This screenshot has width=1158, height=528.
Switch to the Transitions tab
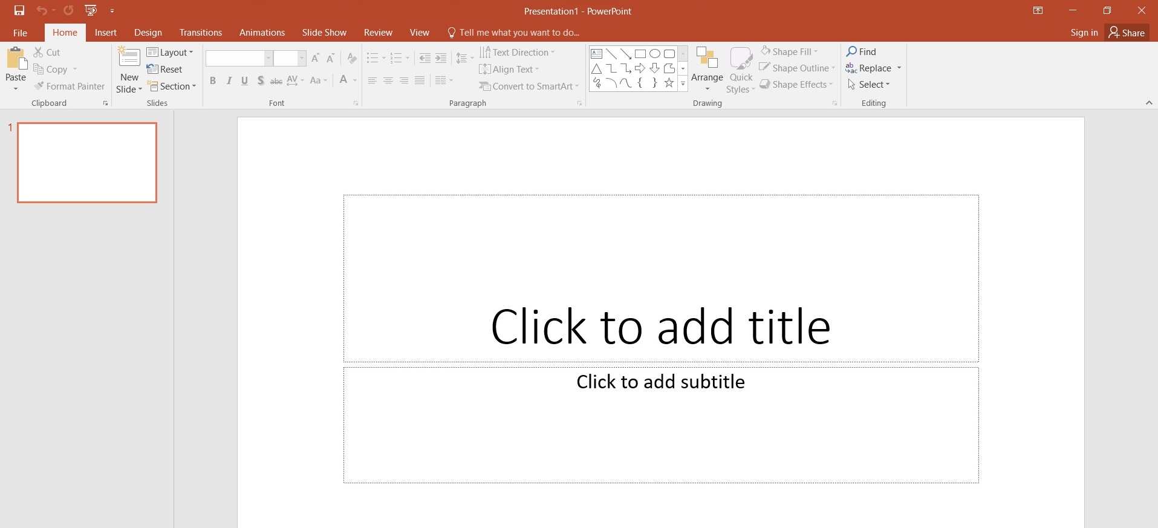[x=201, y=33]
